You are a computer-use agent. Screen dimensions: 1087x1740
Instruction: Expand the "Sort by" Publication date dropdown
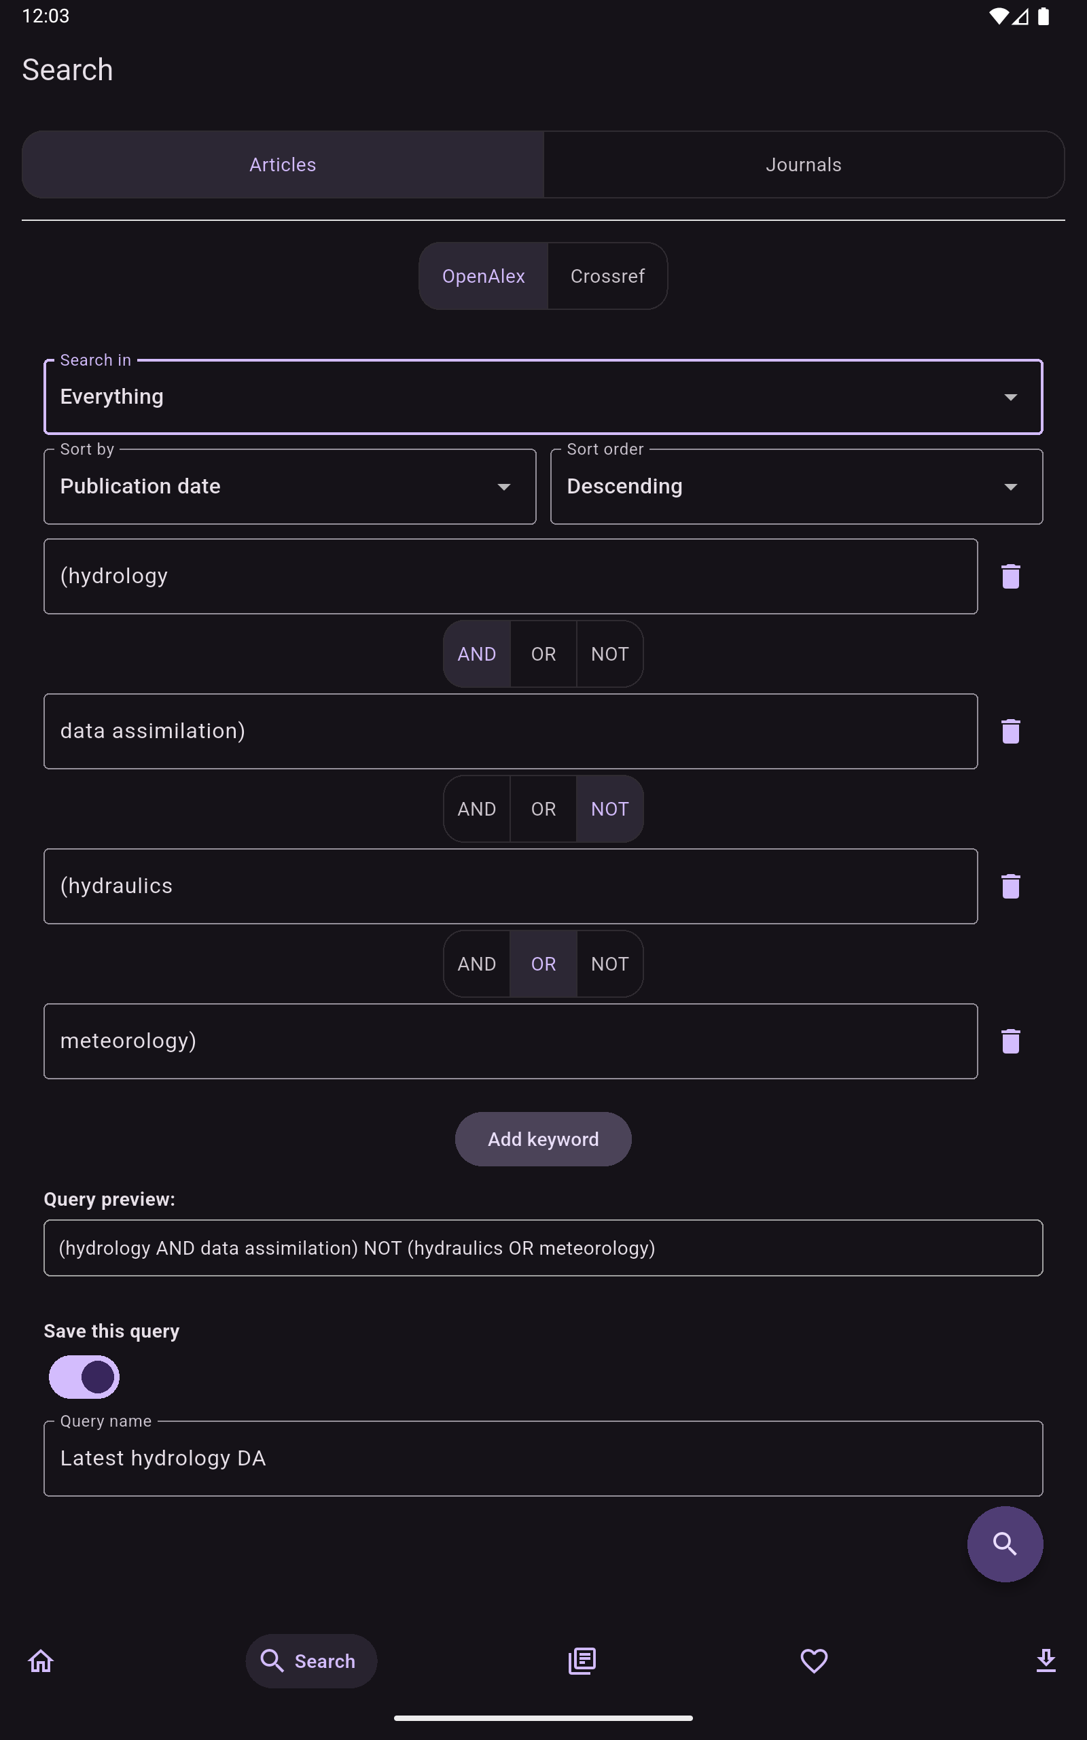tap(289, 487)
